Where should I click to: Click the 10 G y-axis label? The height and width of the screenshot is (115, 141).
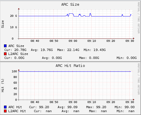pyautogui.click(x=13, y=27)
